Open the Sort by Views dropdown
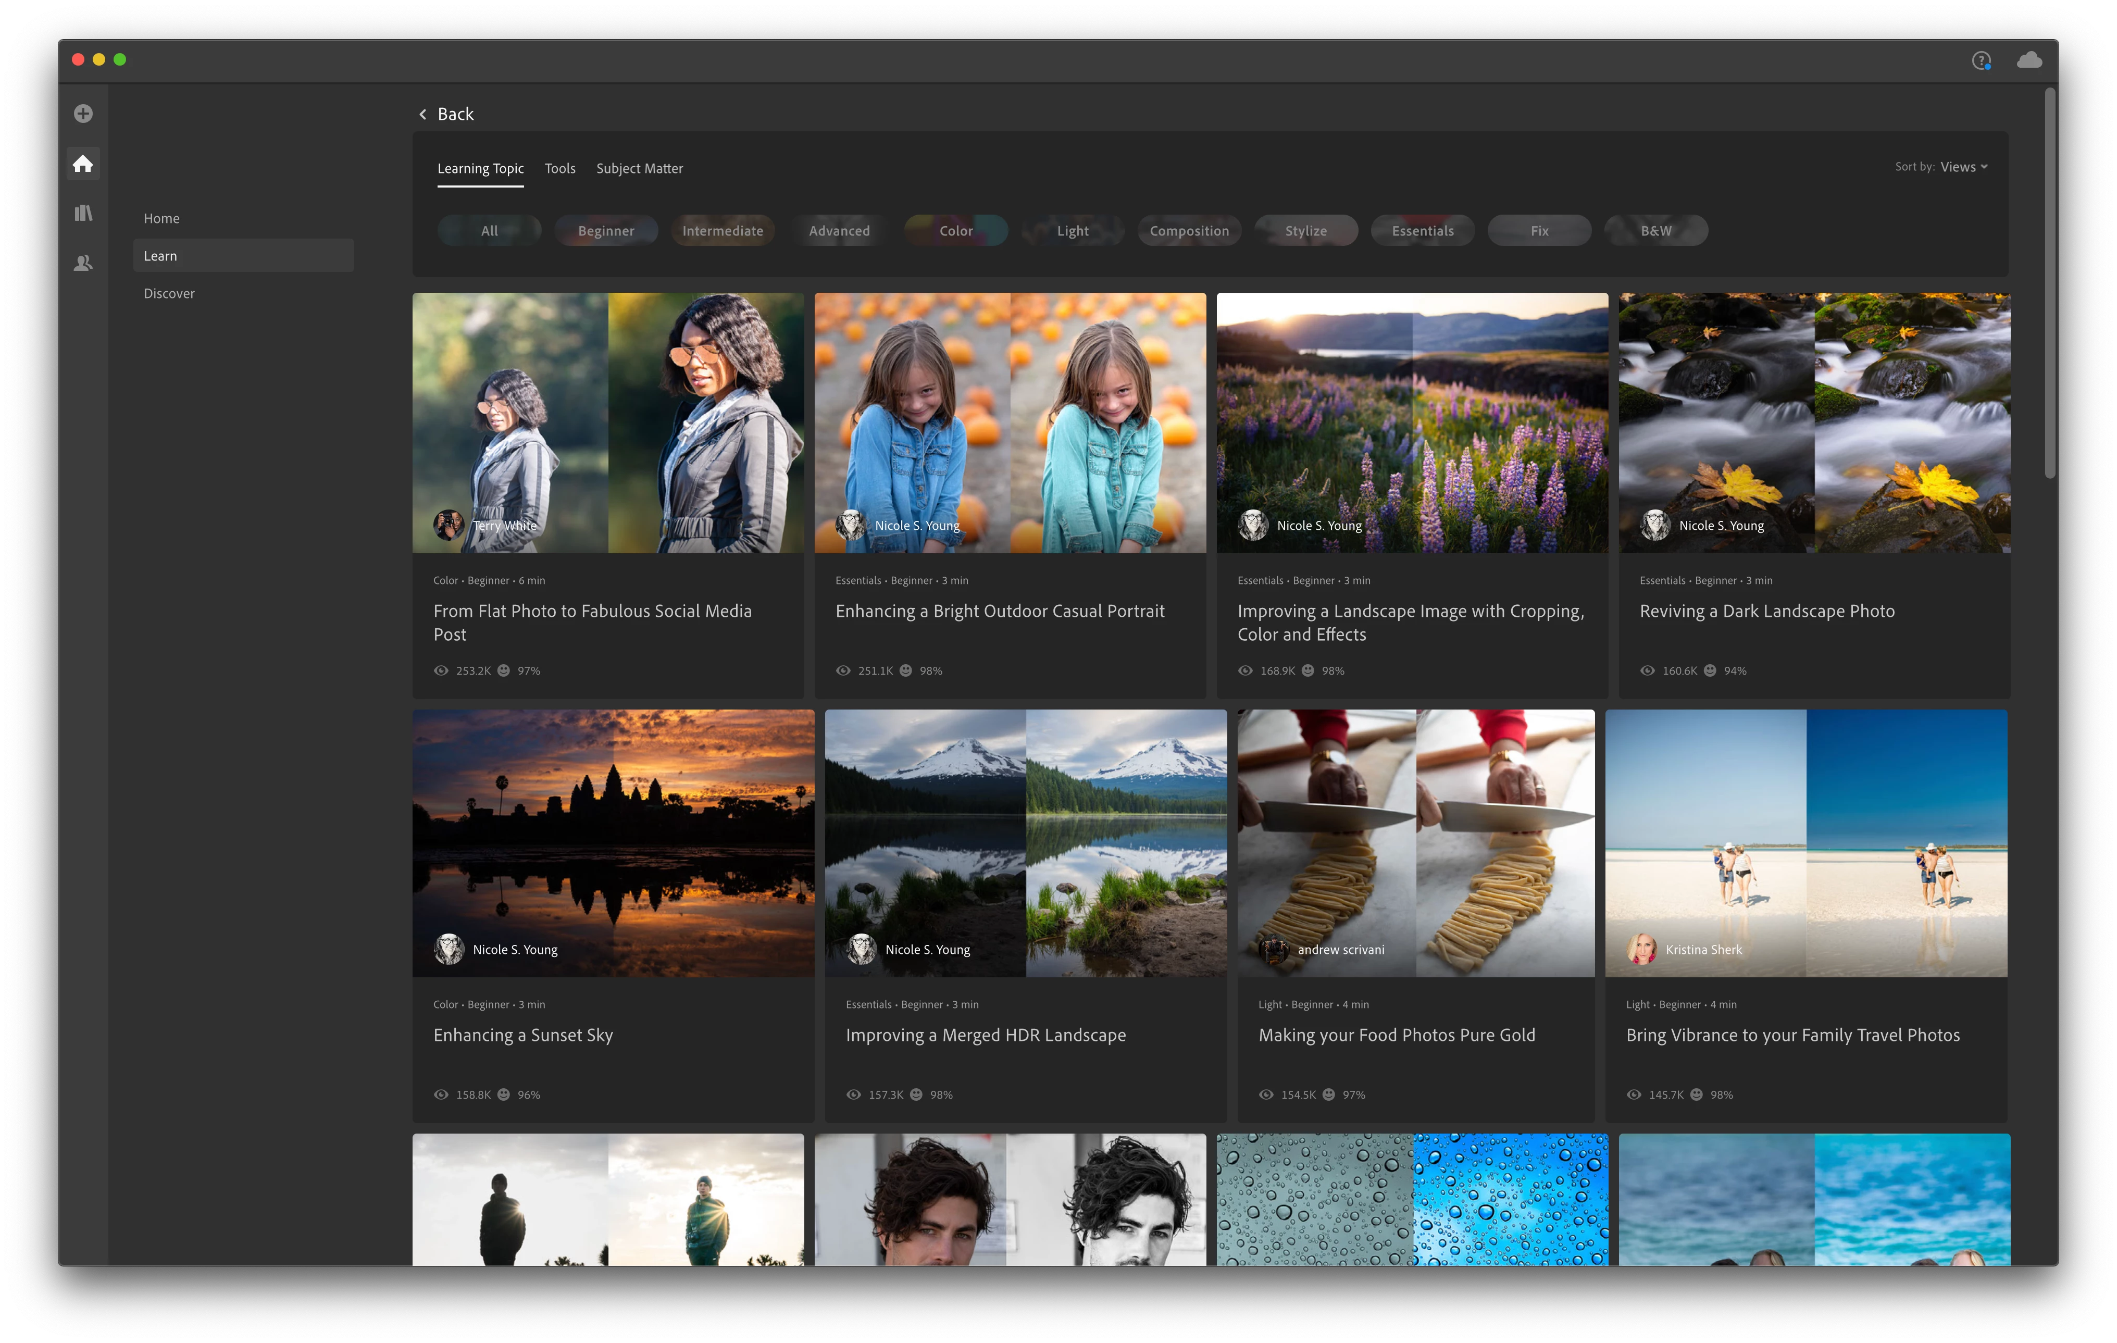The width and height of the screenshot is (2117, 1343). click(x=1963, y=167)
